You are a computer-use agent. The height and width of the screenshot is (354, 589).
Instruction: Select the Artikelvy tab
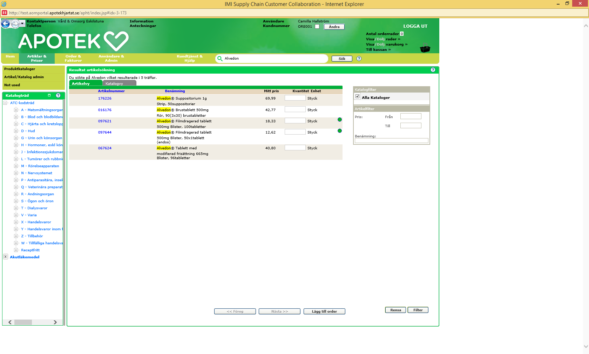(x=86, y=83)
